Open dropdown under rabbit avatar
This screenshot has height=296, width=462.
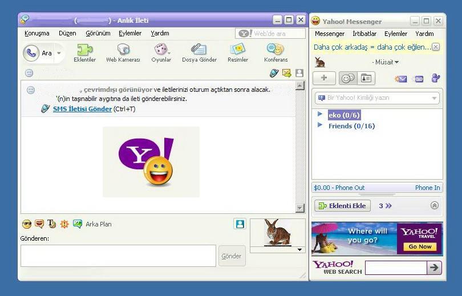[x=299, y=250]
